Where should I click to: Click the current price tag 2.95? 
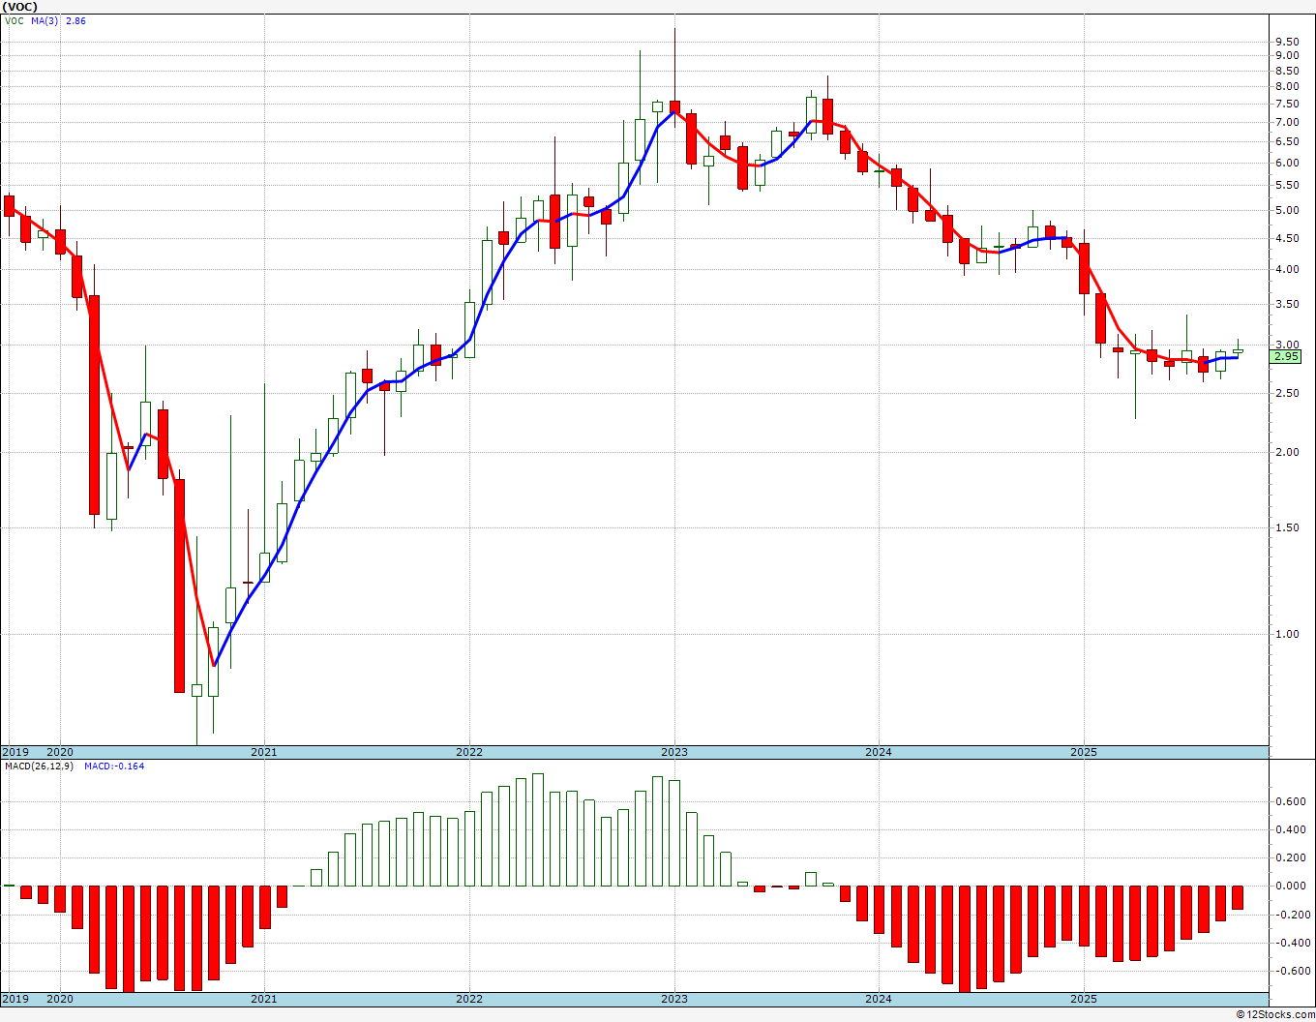click(1287, 357)
